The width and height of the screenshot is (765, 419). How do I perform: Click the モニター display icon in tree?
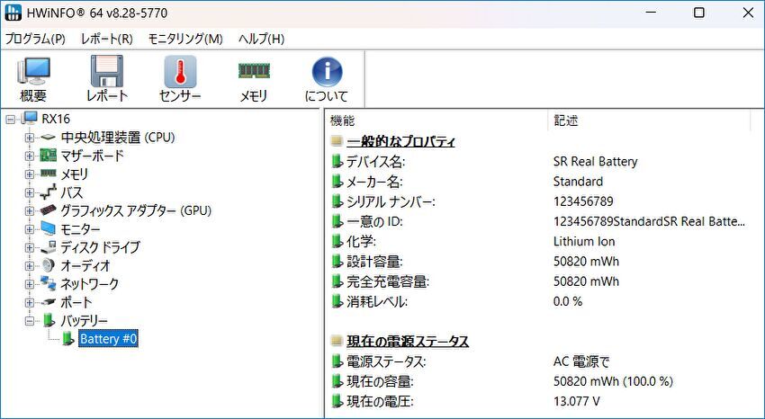pos(48,228)
